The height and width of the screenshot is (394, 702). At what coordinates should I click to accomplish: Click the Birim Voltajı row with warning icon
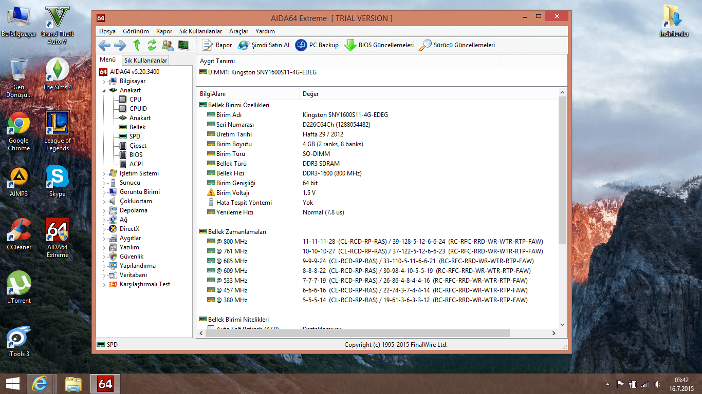coord(378,193)
